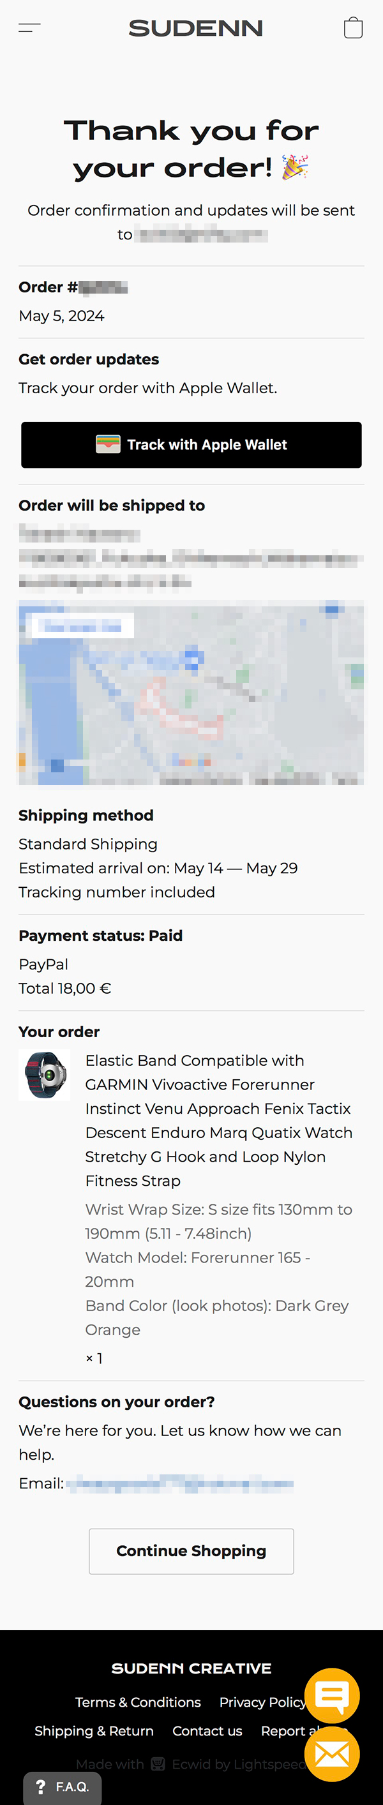Click the Ecwid by Lightspeed link
Viewport: 383px width, 1805px height.
coord(239,1764)
